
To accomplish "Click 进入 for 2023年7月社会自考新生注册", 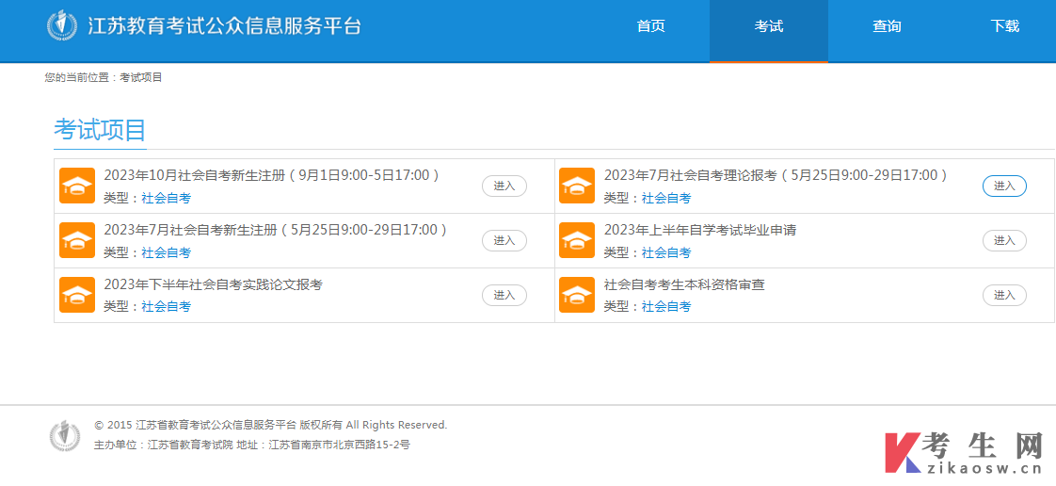I will pos(504,240).
